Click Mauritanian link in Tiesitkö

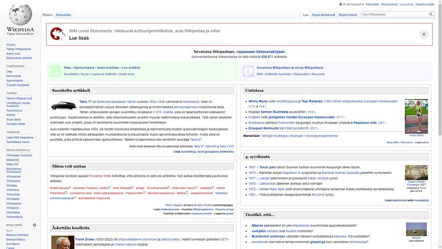coord(301,225)
